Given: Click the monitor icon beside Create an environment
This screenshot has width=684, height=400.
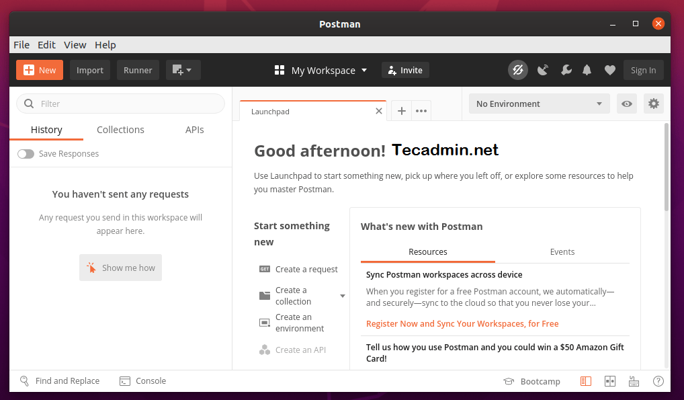Looking at the screenshot, I should [265, 323].
